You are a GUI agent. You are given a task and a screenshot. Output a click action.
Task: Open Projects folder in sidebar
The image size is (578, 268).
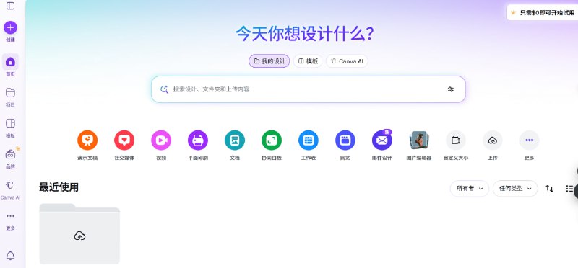click(x=10, y=93)
